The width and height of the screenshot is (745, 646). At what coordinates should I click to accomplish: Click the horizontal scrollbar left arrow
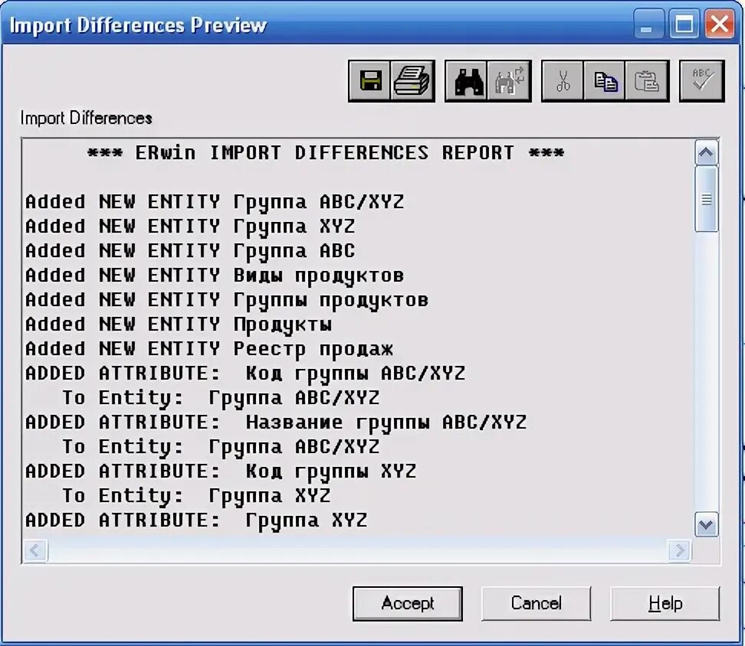(x=35, y=550)
